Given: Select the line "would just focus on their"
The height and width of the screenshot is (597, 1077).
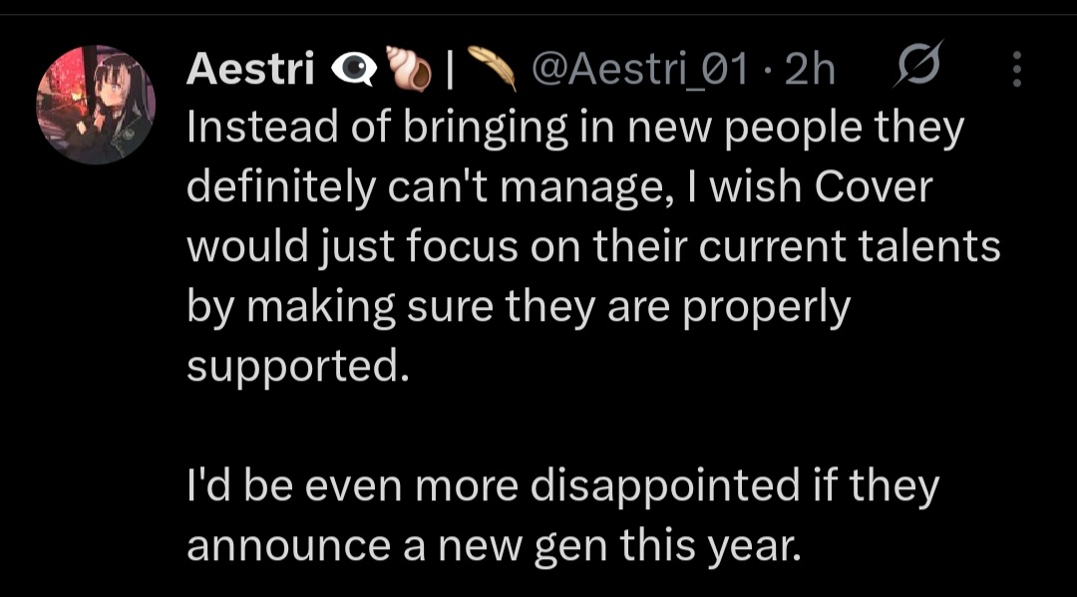Looking at the screenshot, I should click(x=437, y=245).
